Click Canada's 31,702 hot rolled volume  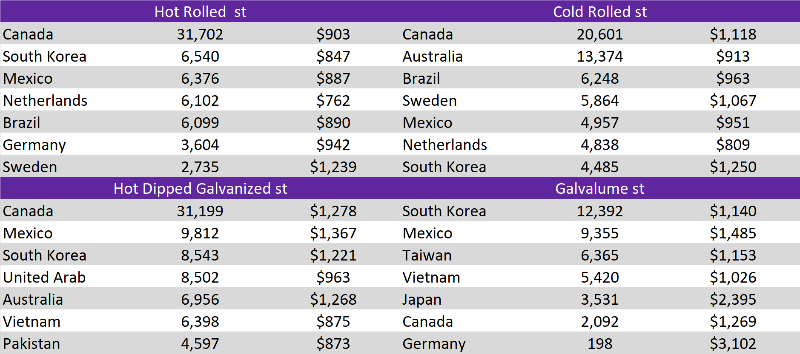[200, 34]
